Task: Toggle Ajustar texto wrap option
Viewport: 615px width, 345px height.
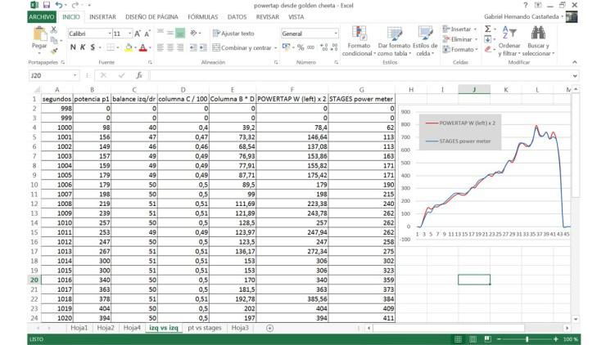Action: click(x=233, y=34)
